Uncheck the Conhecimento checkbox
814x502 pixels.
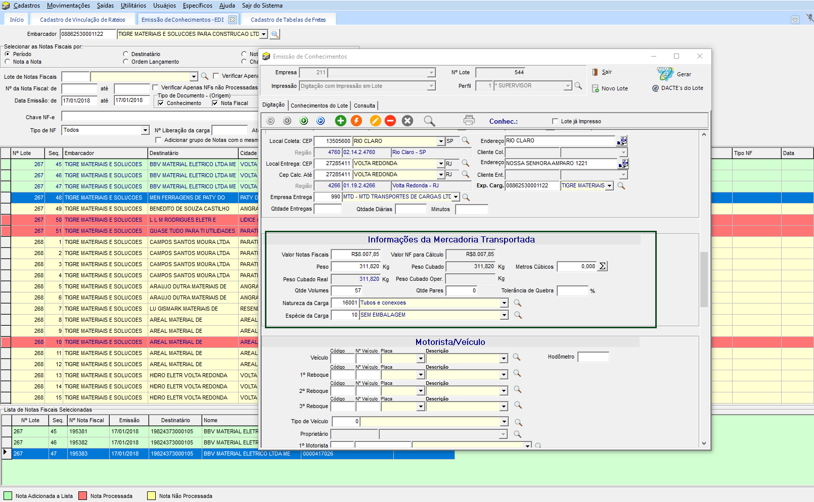coord(161,103)
